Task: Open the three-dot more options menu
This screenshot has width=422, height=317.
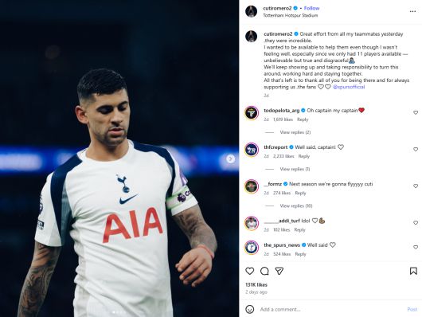Action: tap(412, 11)
